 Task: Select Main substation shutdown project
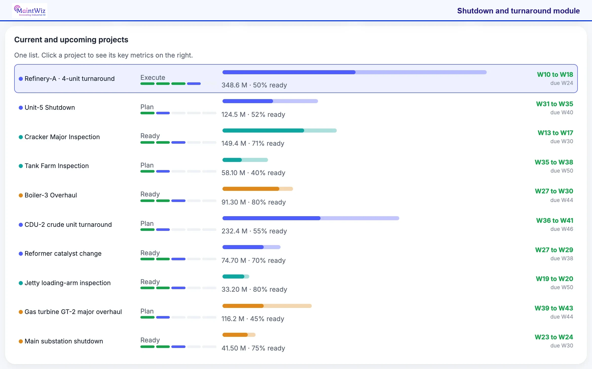coord(296,341)
